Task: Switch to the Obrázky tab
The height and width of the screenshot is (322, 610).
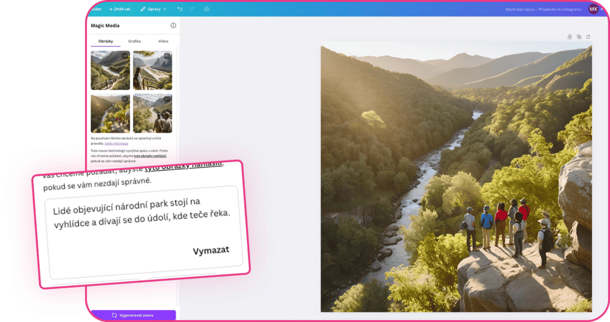Action: click(105, 41)
